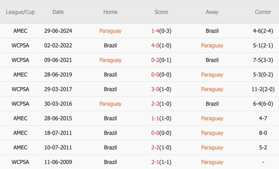Click the 11-2(2-0) corner stat

pos(263,89)
